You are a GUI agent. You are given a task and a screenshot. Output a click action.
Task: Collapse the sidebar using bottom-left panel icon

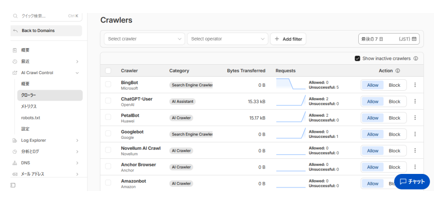click(14, 185)
